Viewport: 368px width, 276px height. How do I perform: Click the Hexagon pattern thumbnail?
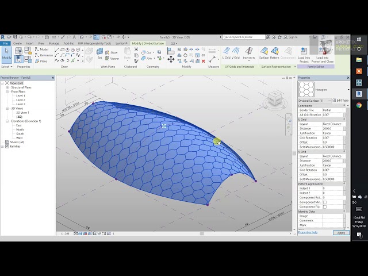(306, 90)
